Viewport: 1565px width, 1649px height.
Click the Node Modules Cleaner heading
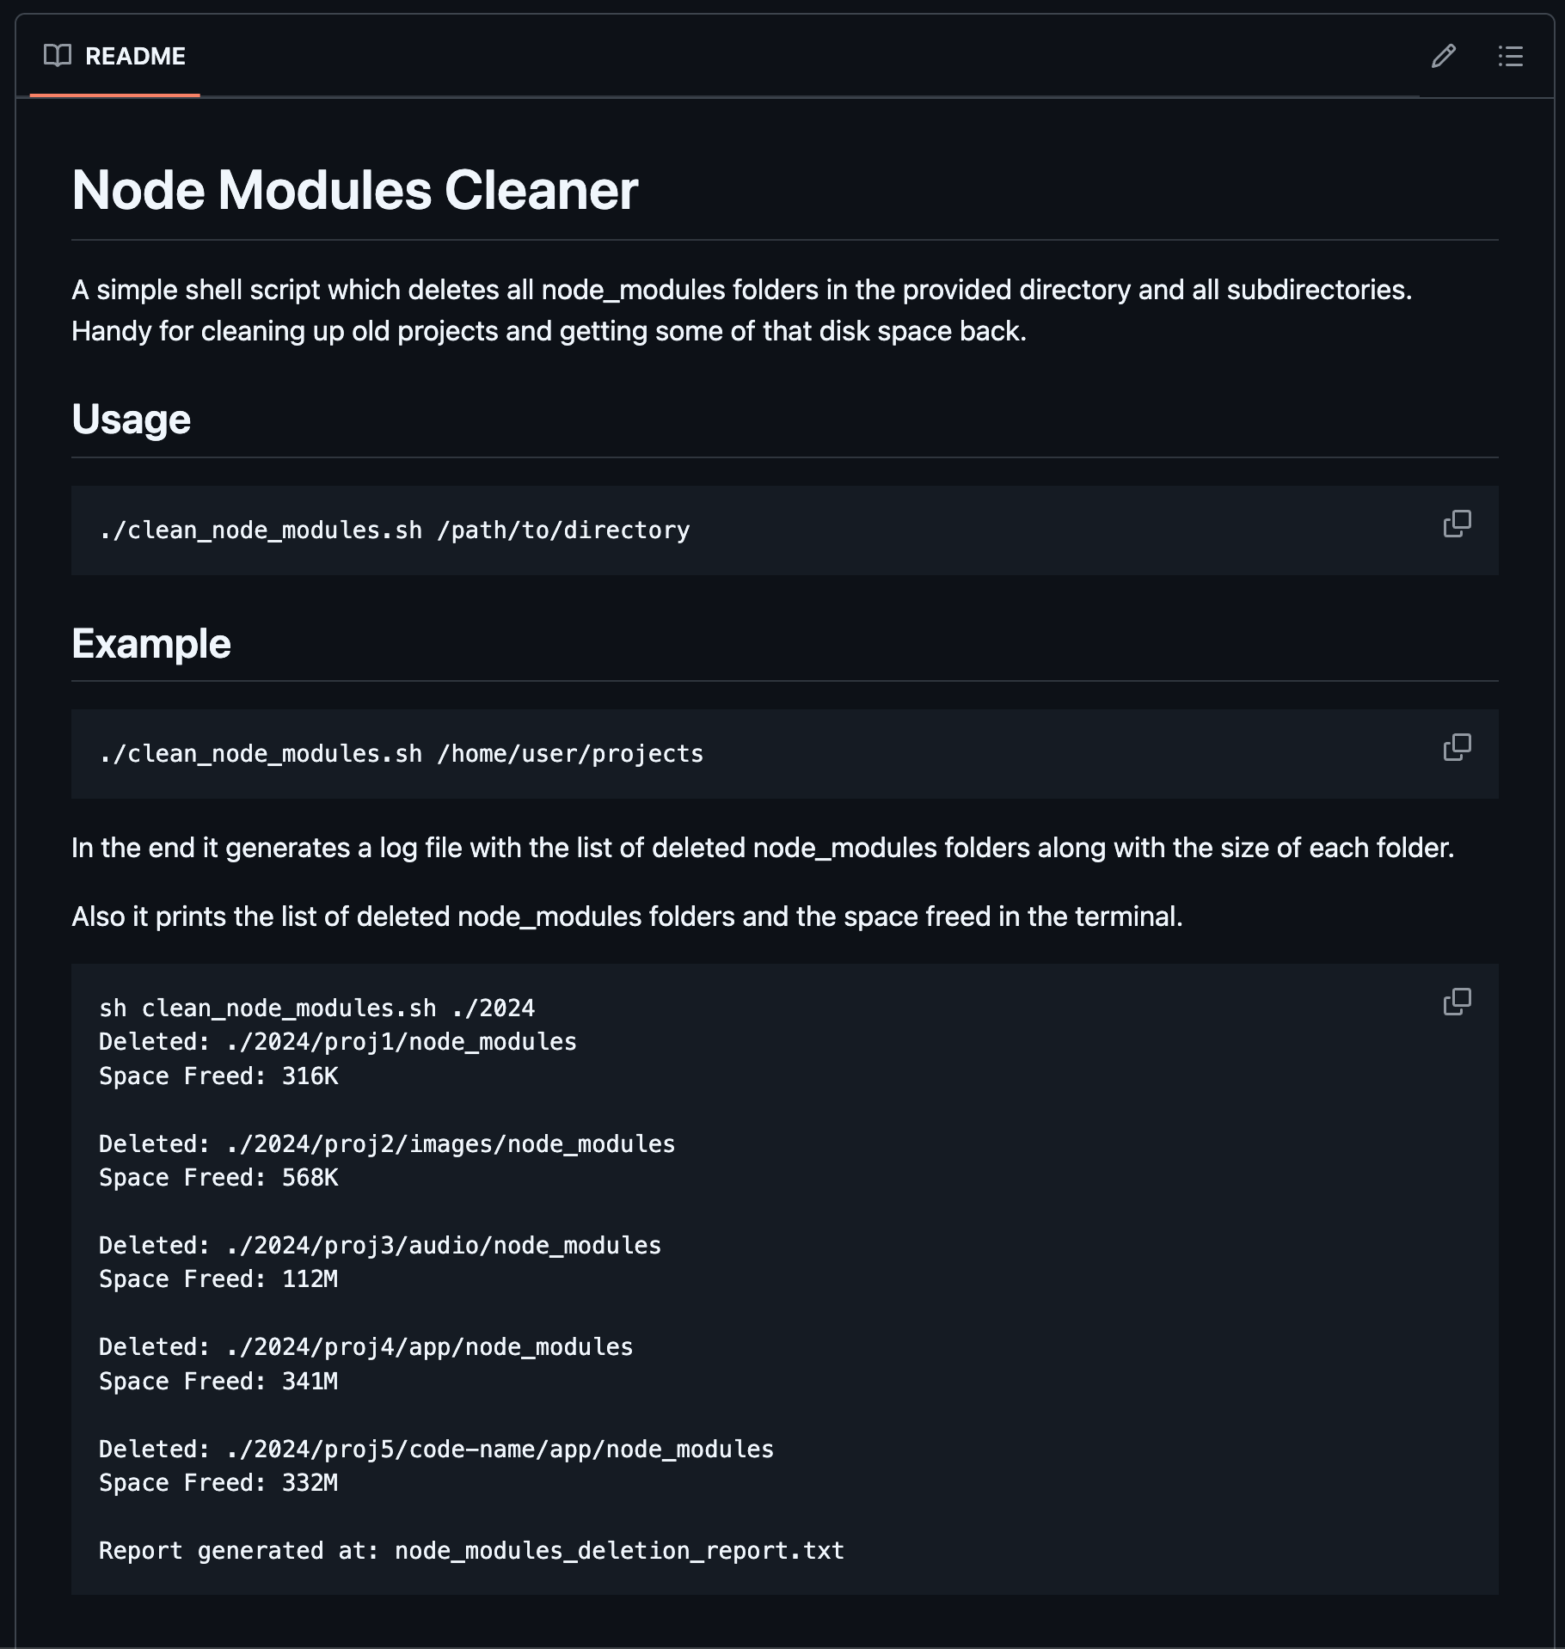coord(354,190)
